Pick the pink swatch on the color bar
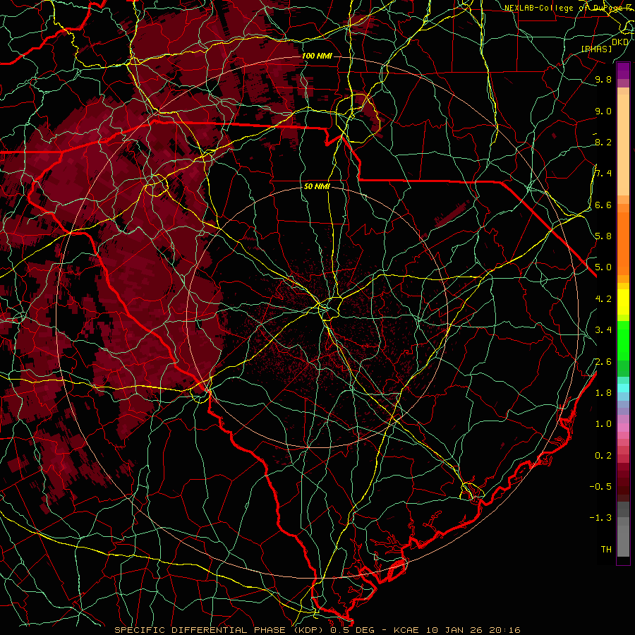The image size is (635, 635). pyautogui.click(x=623, y=428)
